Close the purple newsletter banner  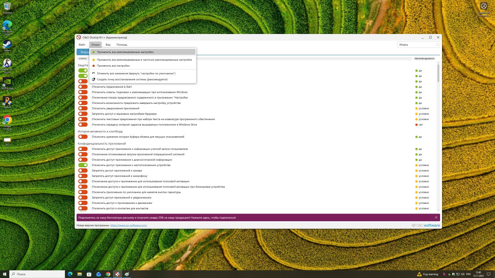coord(436,217)
